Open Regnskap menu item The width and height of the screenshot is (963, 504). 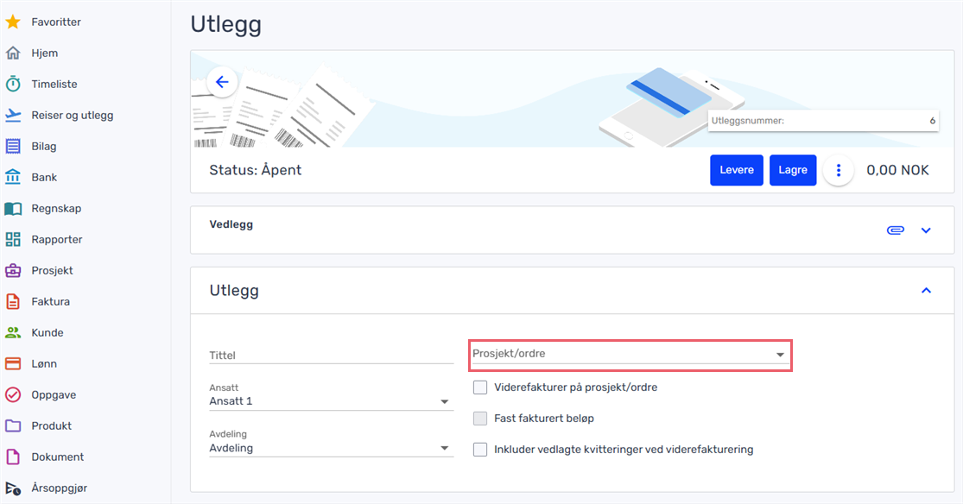56,208
